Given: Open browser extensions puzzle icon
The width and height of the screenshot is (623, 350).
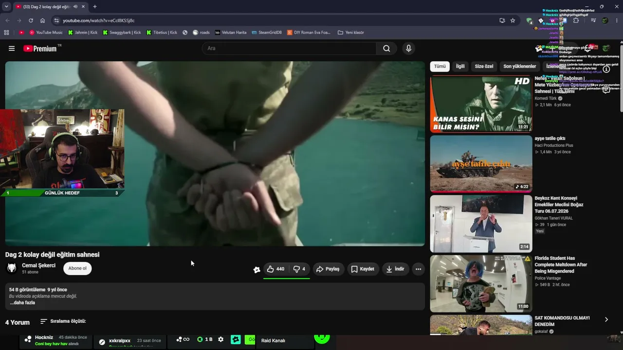Looking at the screenshot, I should click(576, 20).
